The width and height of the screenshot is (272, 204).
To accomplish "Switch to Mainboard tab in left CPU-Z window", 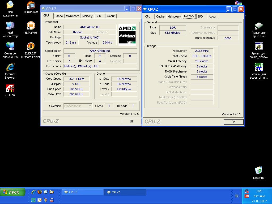I will tap(73, 16).
